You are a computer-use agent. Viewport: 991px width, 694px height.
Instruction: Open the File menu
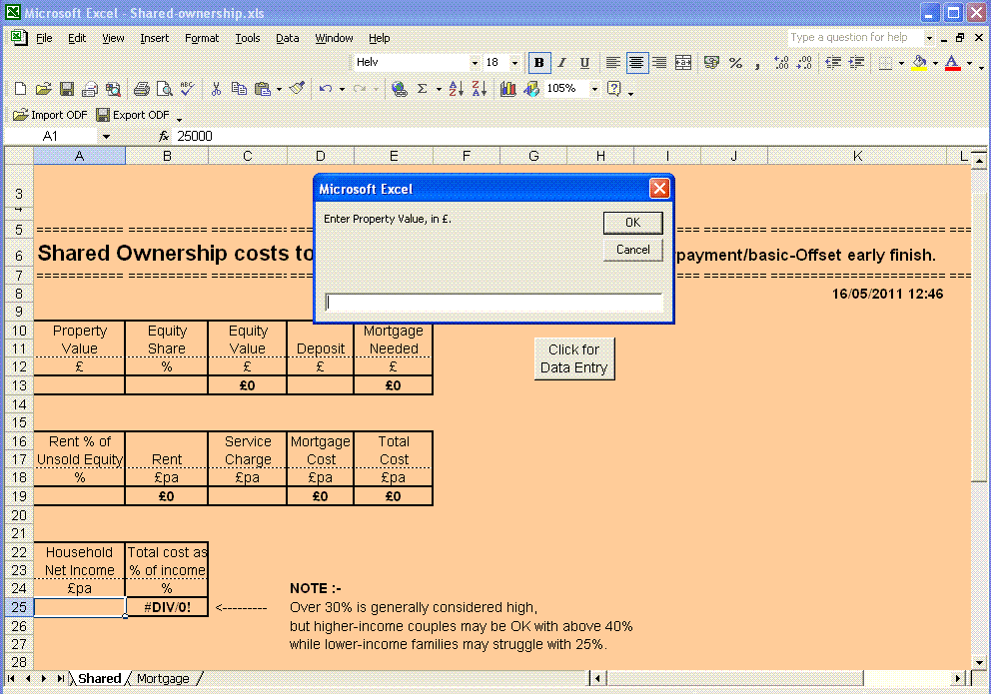[44, 39]
